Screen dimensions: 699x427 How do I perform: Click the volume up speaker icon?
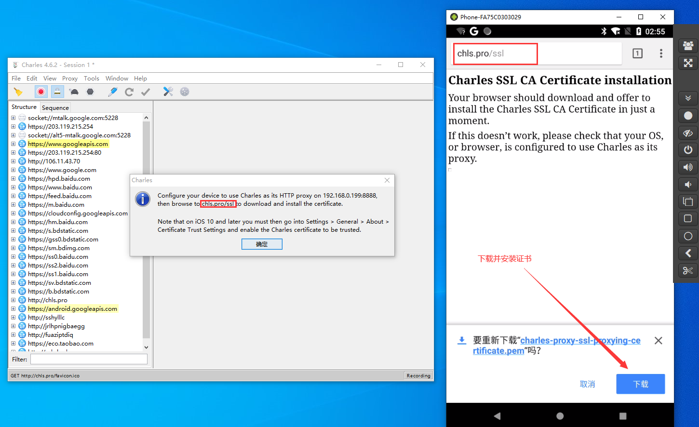(688, 167)
